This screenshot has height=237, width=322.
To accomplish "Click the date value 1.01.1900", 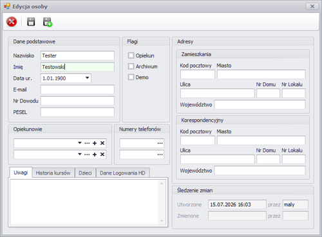I will pyautogui.click(x=54, y=79).
